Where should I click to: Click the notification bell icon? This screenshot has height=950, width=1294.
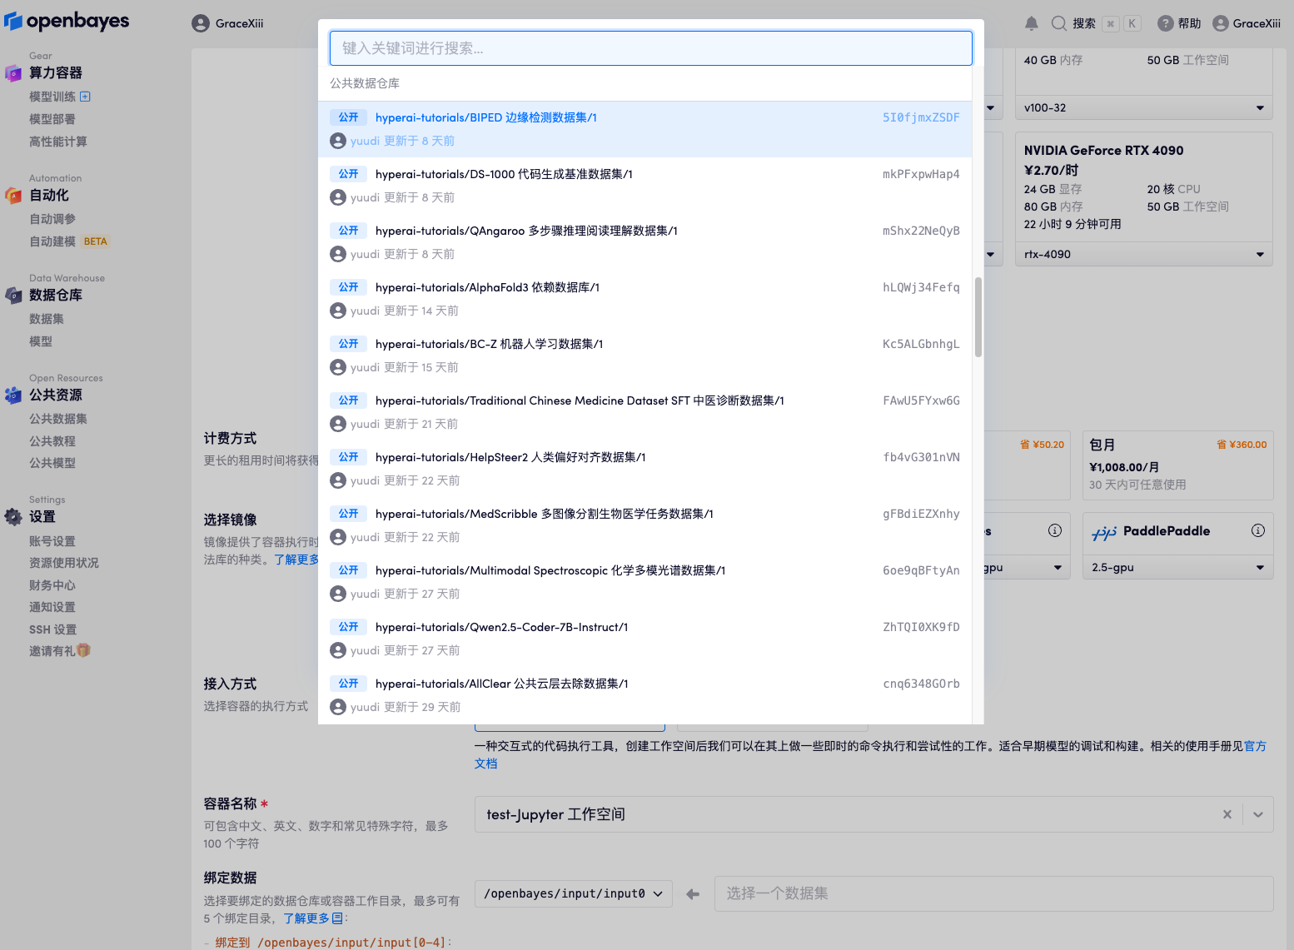click(x=1031, y=23)
